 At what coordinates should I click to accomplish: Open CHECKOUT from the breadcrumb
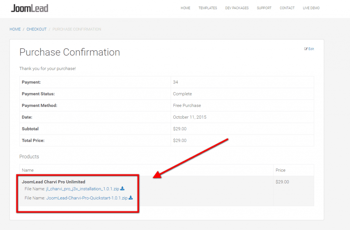(36, 29)
